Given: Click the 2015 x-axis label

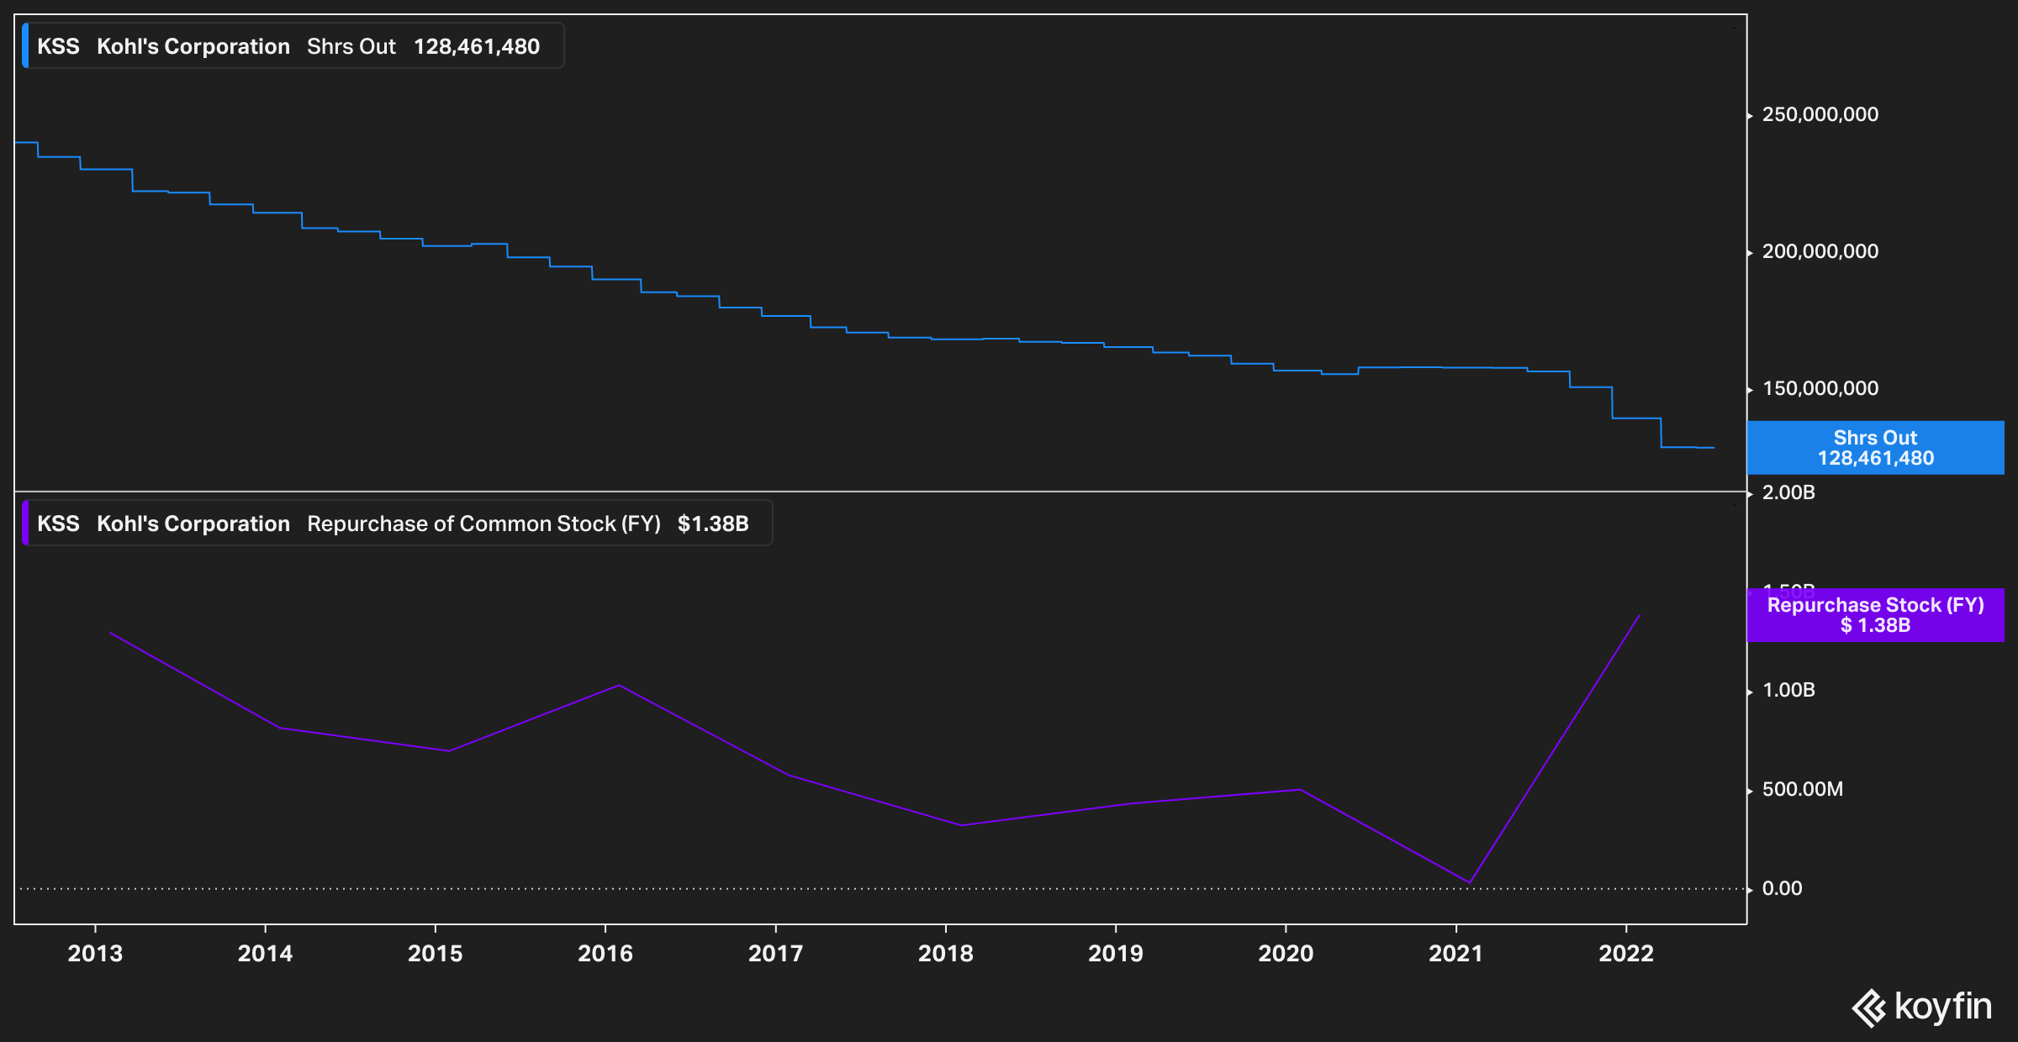Looking at the screenshot, I should 436,954.
